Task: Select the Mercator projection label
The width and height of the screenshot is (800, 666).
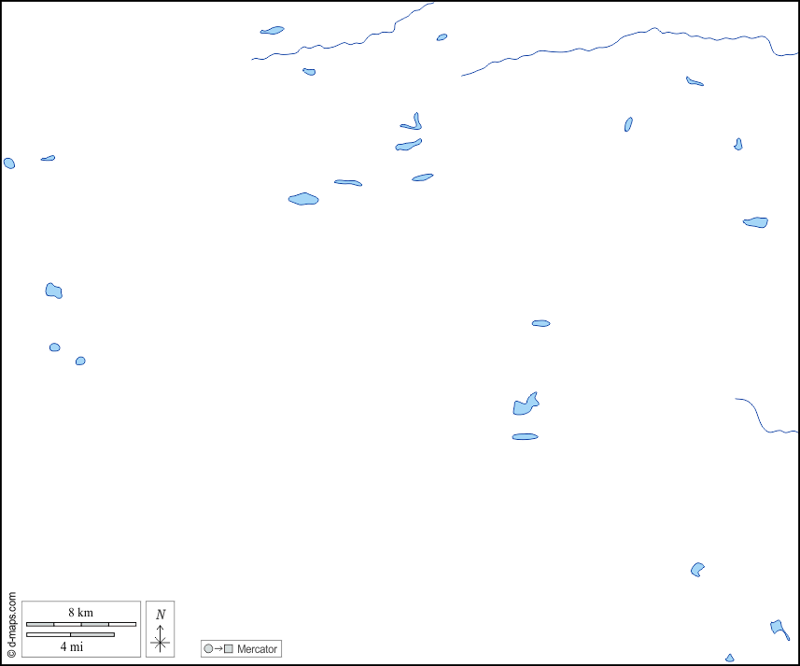Action: point(257,648)
